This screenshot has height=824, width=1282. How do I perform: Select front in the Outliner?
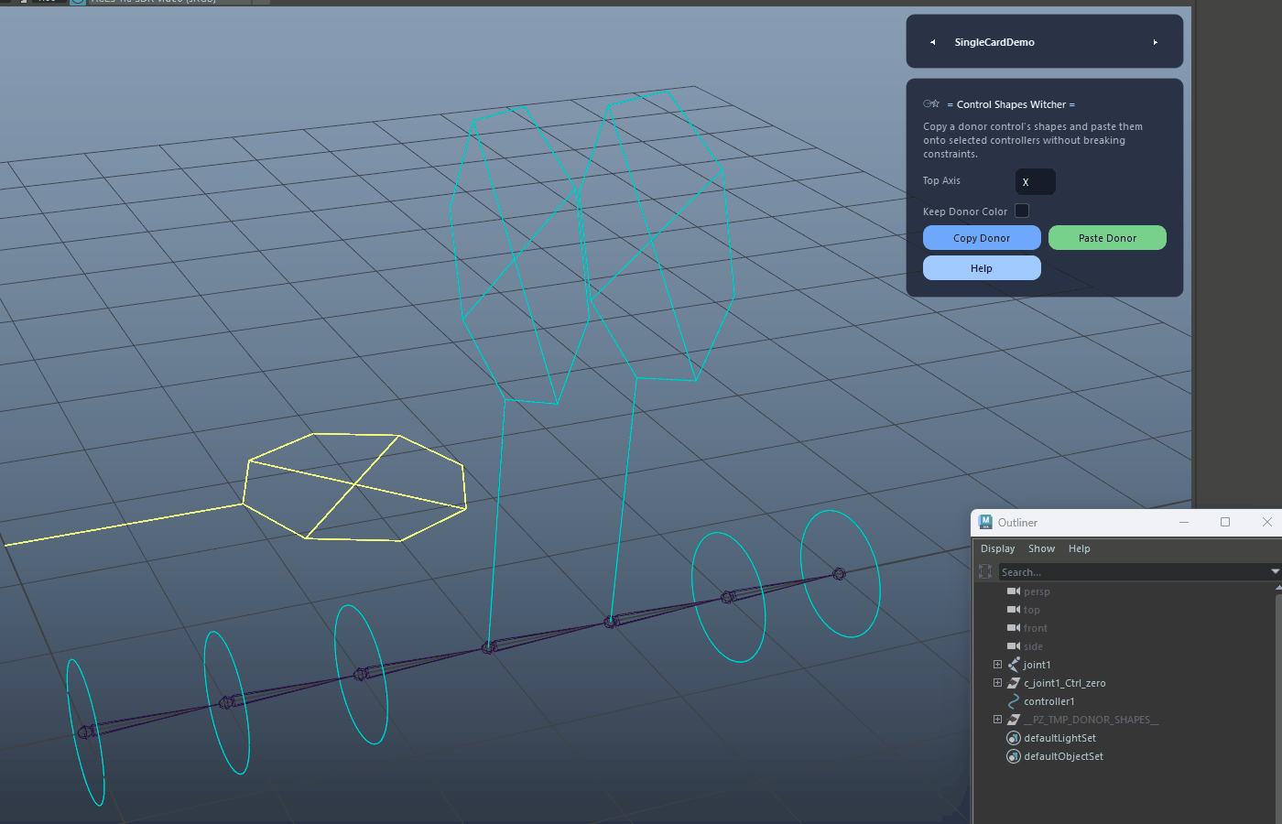pyautogui.click(x=1036, y=628)
